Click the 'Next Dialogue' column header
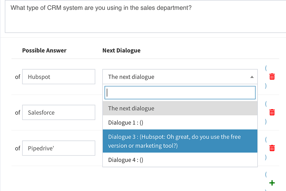The width and height of the screenshot is (286, 191). [121, 50]
